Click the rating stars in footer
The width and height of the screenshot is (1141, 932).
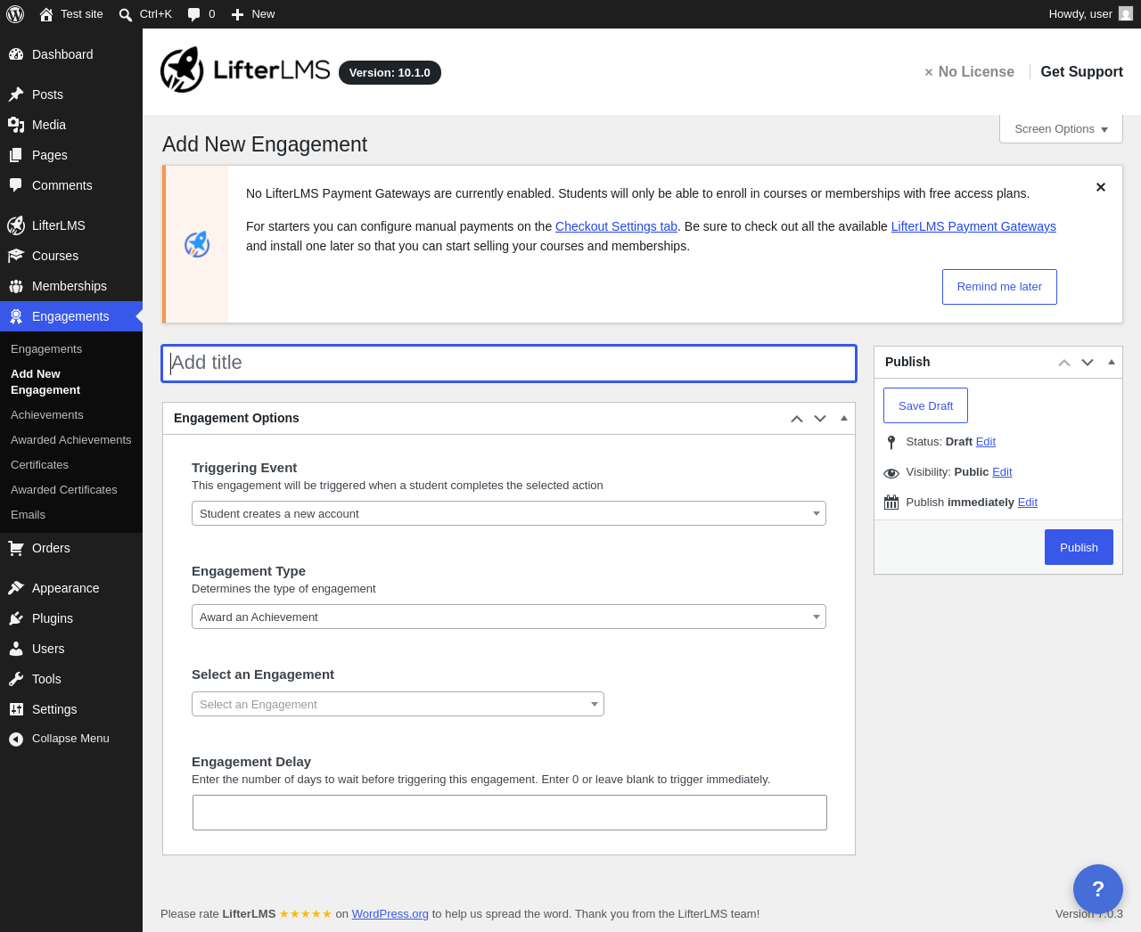(x=306, y=914)
